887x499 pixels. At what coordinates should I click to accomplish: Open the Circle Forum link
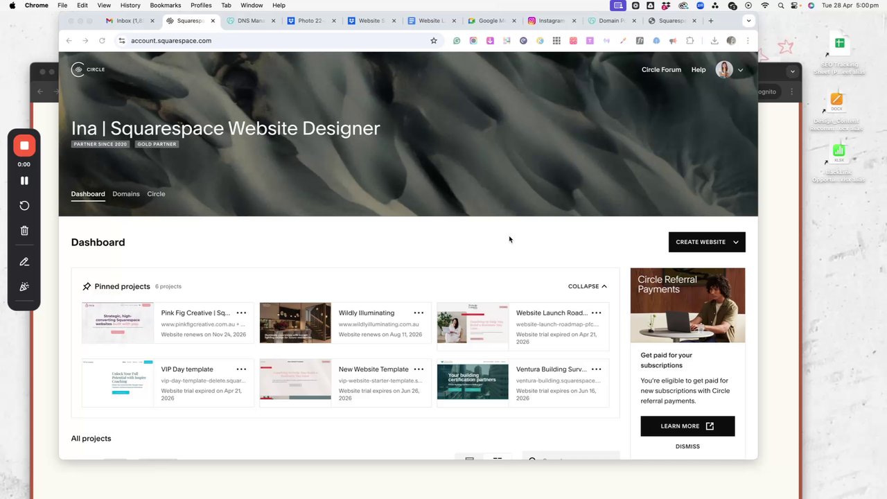pyautogui.click(x=661, y=70)
